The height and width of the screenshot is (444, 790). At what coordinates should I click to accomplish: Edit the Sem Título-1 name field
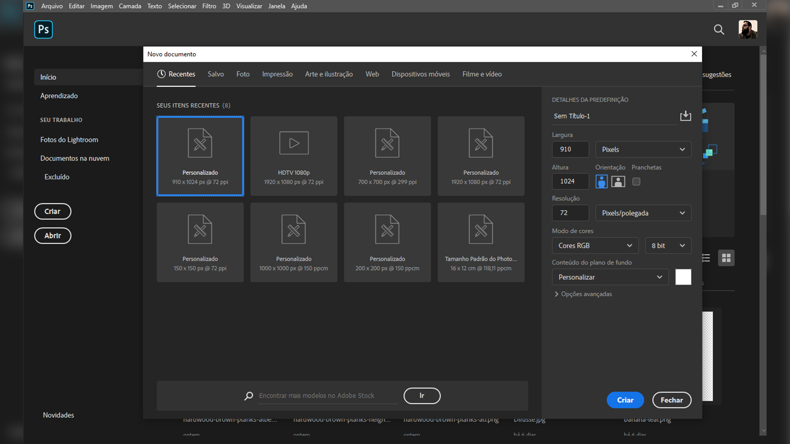[614, 116]
